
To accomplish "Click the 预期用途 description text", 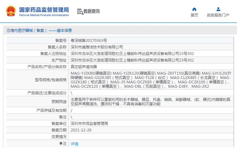I will pos(150,102).
